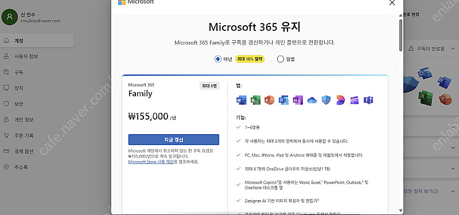Click the 1~6명용 feature line
This screenshot has height=215, width=459.
point(252,127)
